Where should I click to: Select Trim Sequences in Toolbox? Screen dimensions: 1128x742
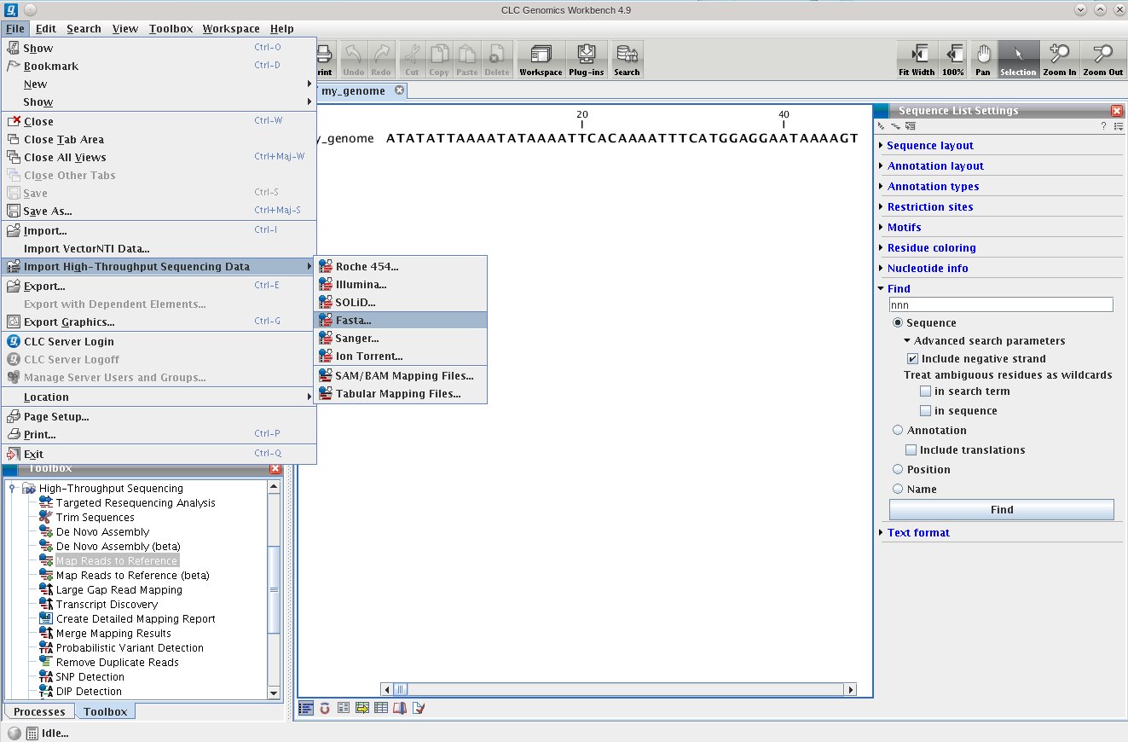[95, 518]
